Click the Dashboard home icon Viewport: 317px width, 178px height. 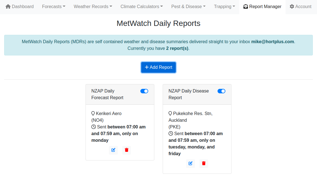(8, 6)
